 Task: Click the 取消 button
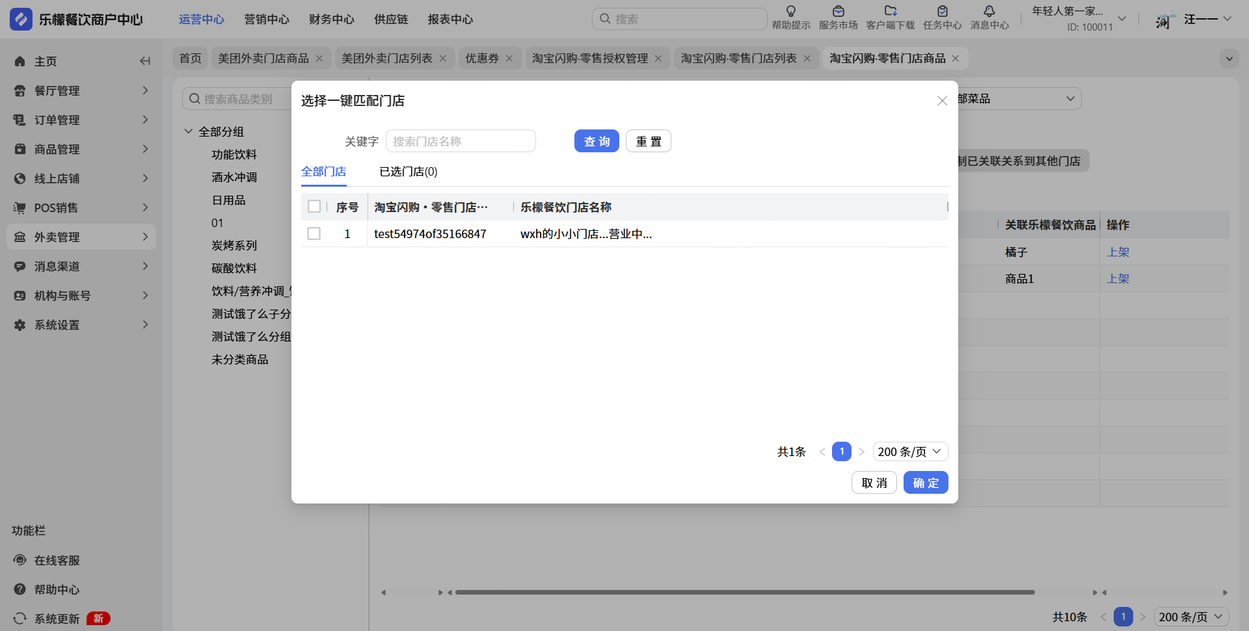click(x=874, y=483)
